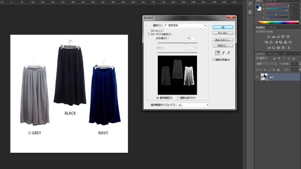Select the レイヤー tab
Image resolution: width=301 pixels, height=169 pixels.
pyautogui.click(x=260, y=54)
